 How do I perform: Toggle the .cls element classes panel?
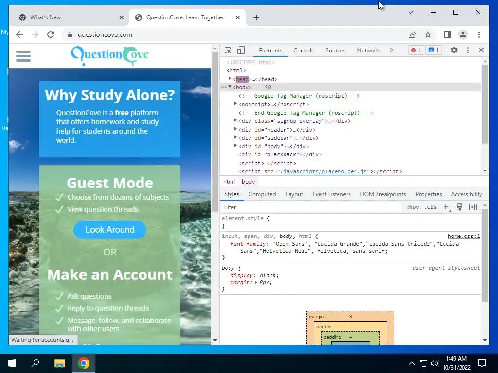(430, 207)
